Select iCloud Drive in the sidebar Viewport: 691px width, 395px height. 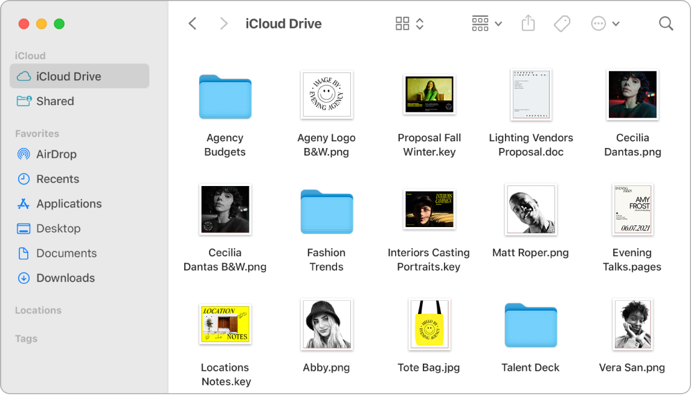66,76
